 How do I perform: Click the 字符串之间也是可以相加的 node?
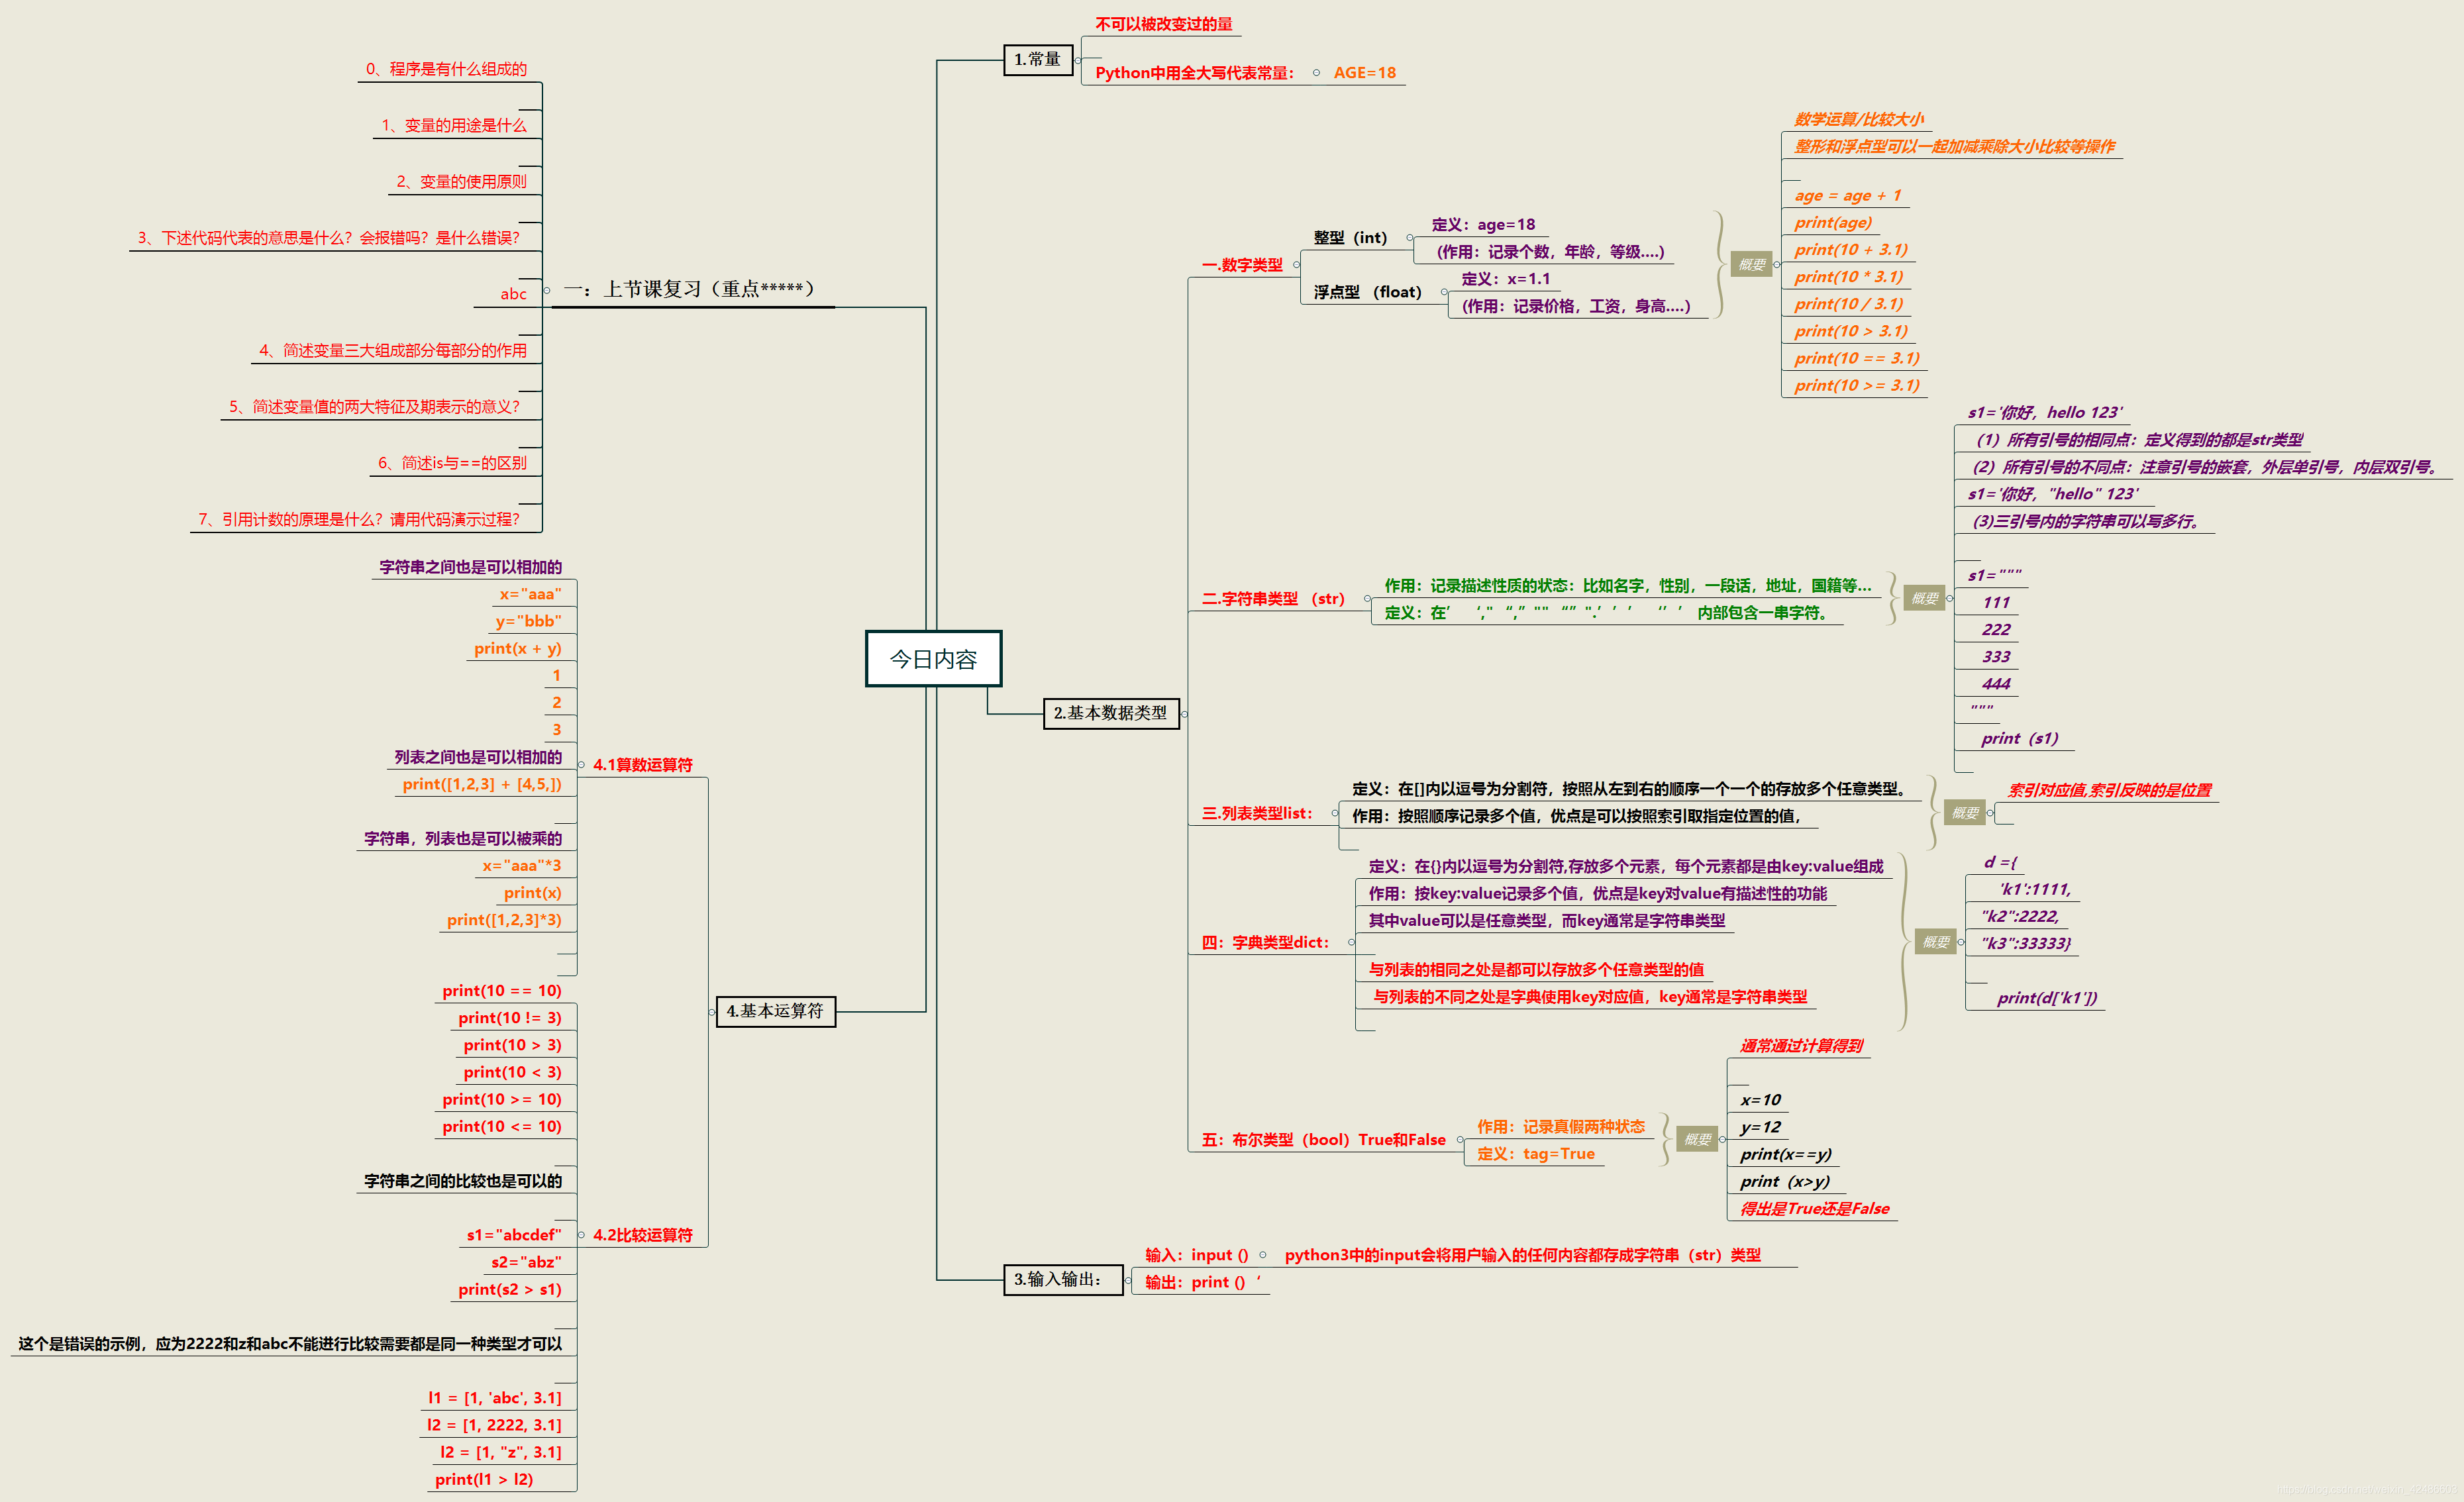tap(470, 567)
